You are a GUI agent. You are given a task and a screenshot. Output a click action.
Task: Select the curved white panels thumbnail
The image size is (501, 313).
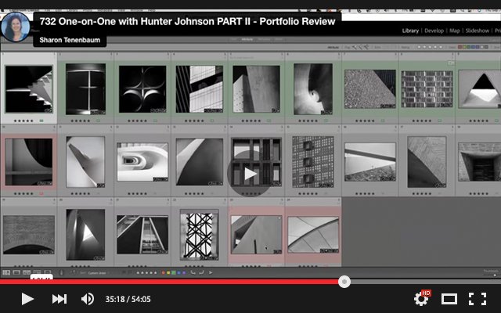click(313, 235)
